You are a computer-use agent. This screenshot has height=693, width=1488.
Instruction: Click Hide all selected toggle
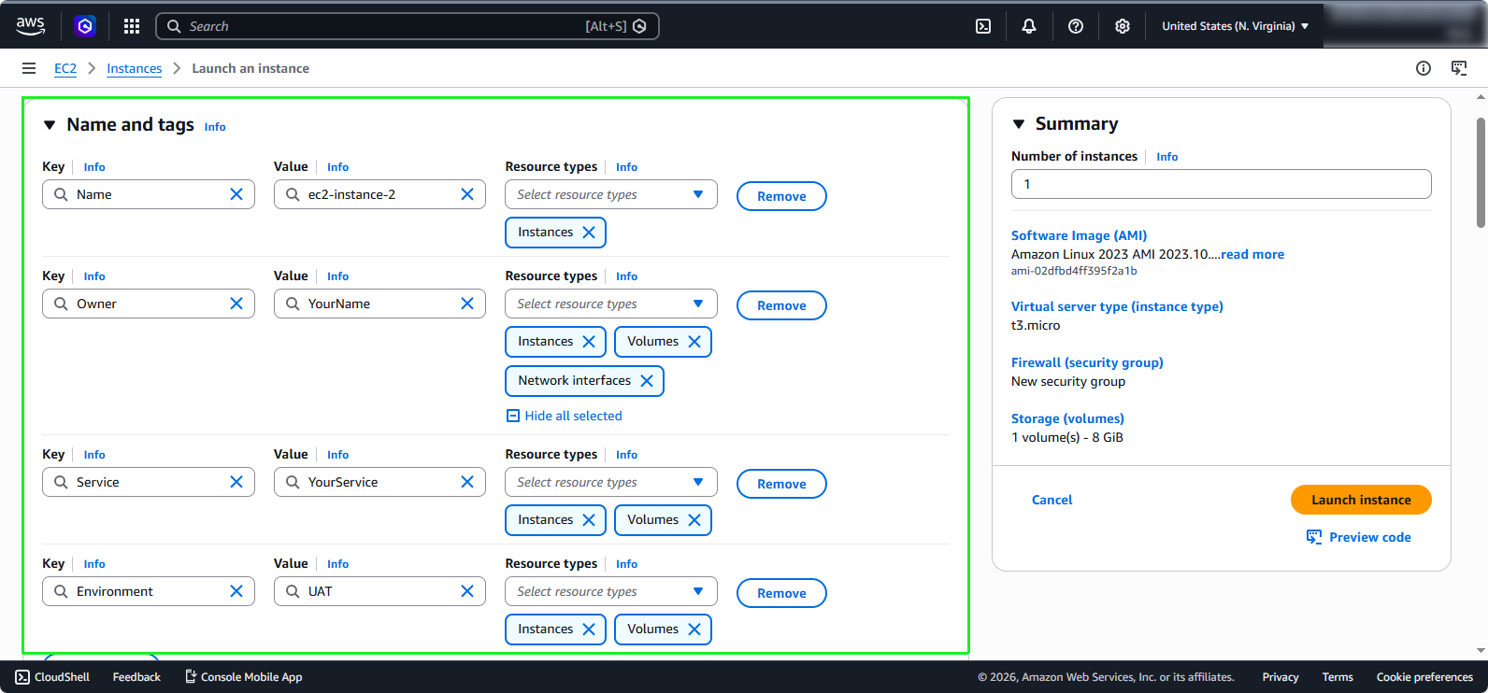click(x=565, y=416)
